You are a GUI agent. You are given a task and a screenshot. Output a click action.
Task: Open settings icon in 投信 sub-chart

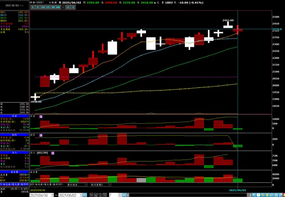41,136
